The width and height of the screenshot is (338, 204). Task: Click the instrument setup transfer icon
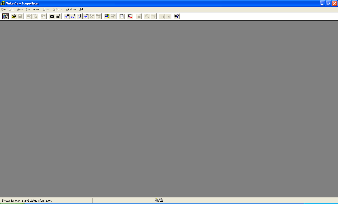pyautogui.click(x=107, y=16)
